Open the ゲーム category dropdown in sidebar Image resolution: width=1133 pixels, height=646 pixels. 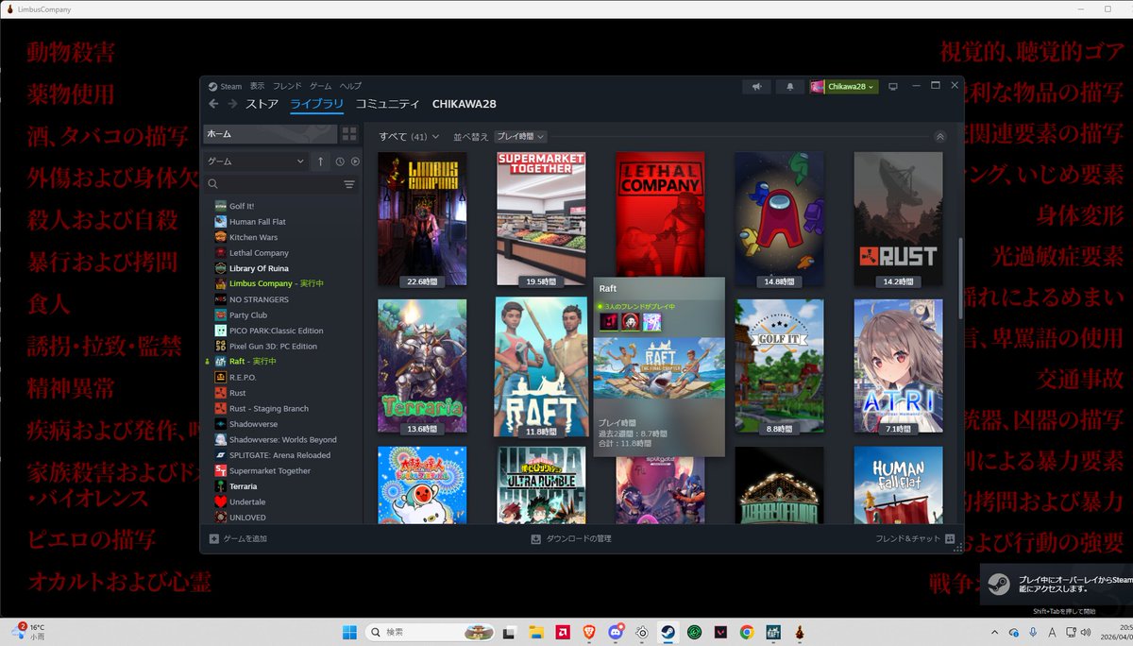tap(256, 161)
